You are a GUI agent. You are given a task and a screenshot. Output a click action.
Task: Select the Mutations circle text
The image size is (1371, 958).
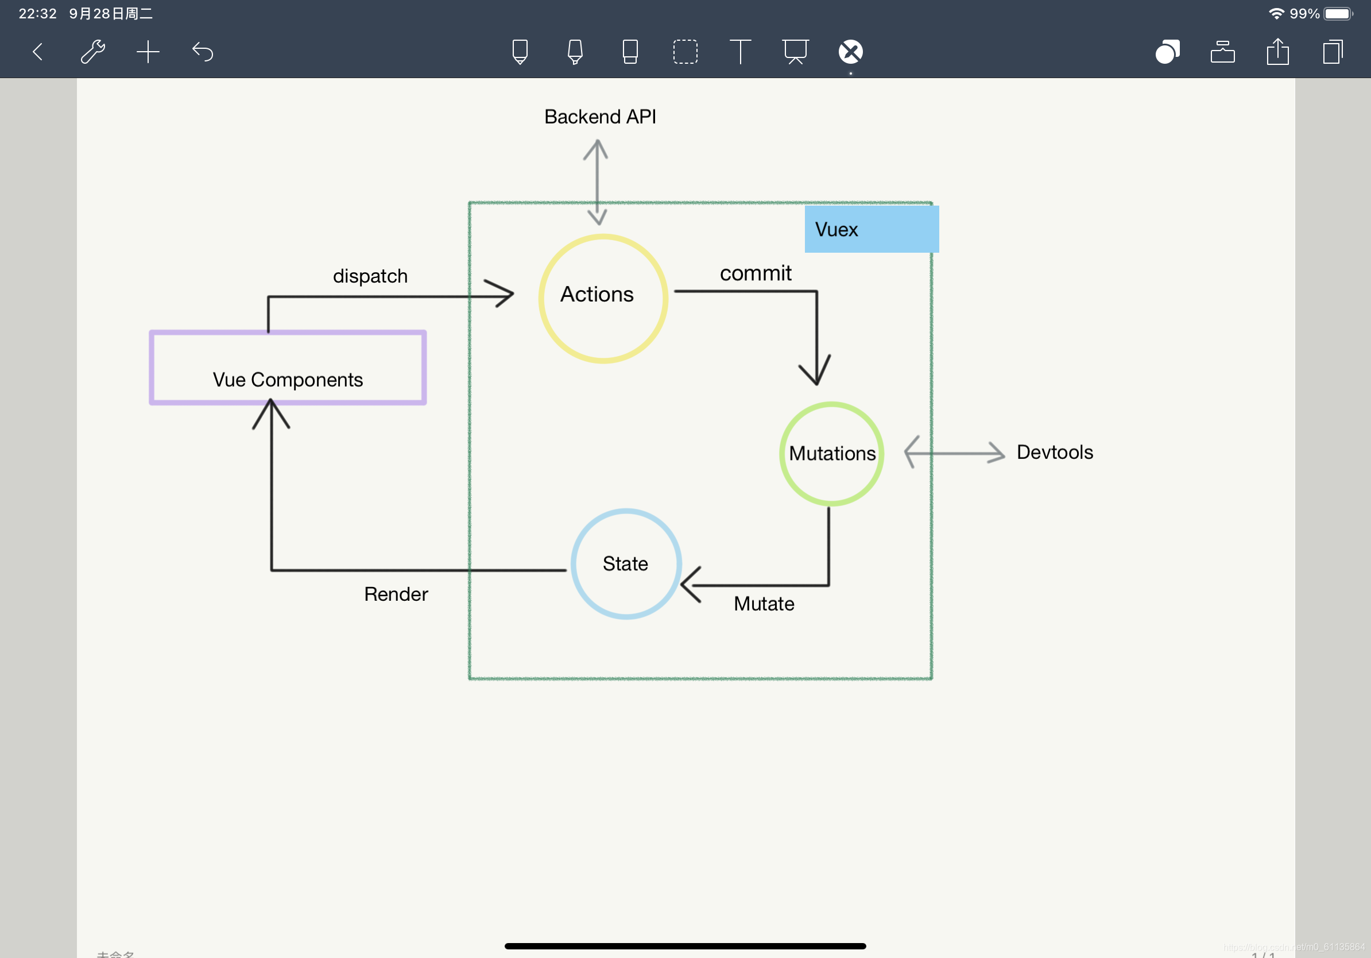(832, 454)
